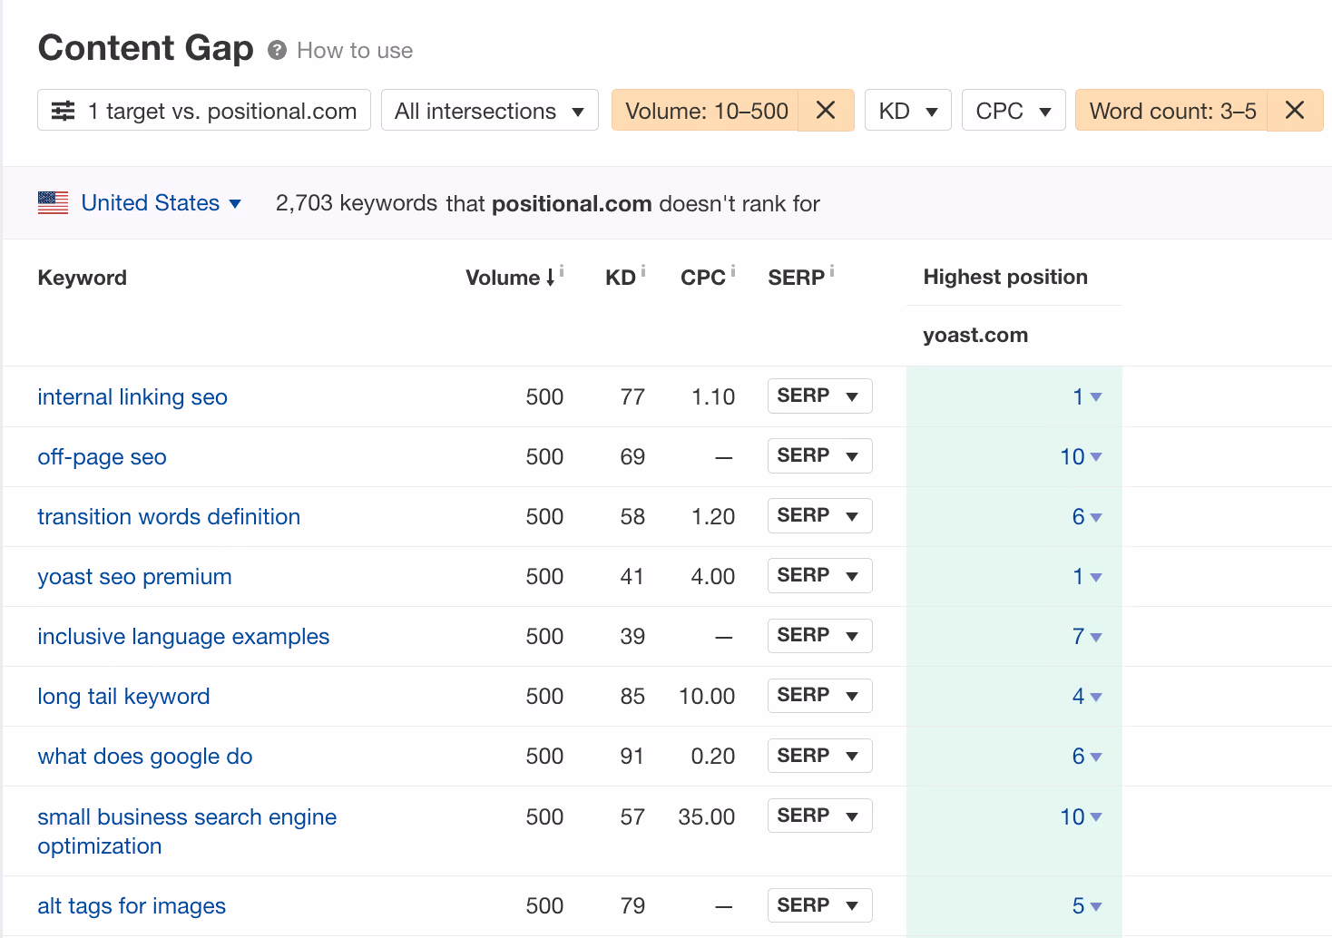Click the Highest position header
The width and height of the screenshot is (1332, 938).
[1005, 277]
